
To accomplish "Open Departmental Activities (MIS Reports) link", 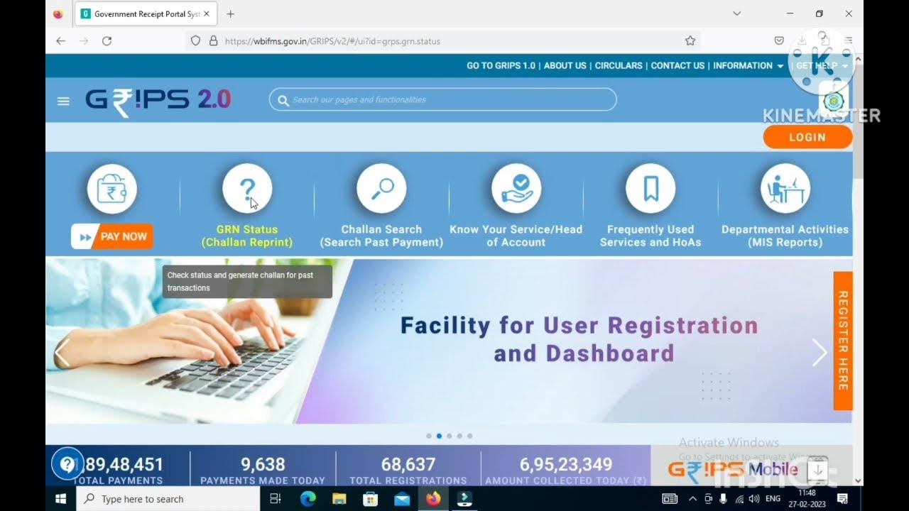I will point(785,236).
